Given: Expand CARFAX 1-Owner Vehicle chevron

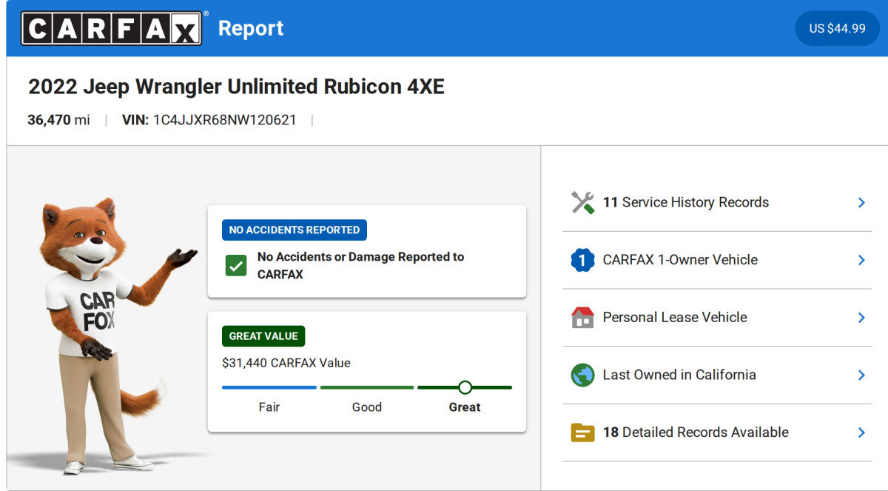Looking at the screenshot, I should (x=861, y=260).
